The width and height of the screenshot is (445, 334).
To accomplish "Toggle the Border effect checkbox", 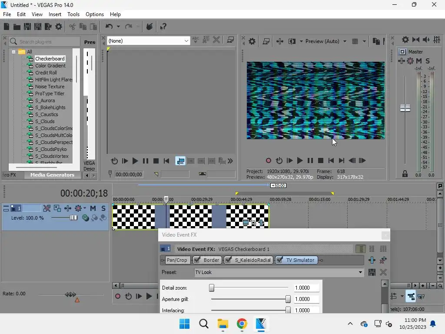I will [197, 260].
